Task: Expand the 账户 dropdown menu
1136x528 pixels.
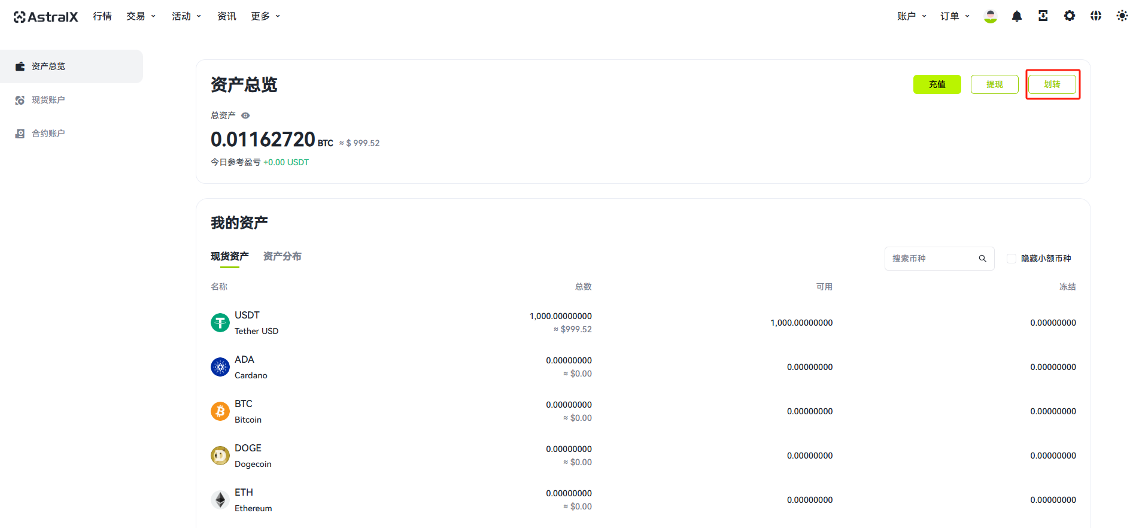Action: (x=912, y=16)
